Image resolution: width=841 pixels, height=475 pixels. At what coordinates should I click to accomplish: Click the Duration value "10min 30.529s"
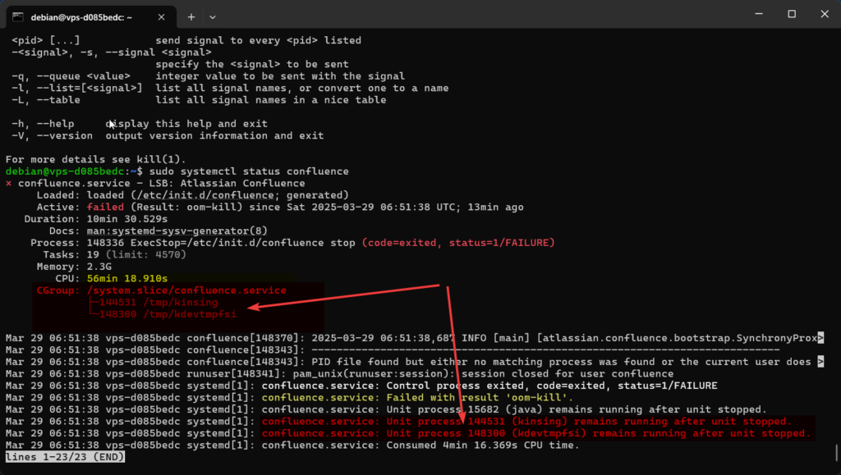coord(127,219)
